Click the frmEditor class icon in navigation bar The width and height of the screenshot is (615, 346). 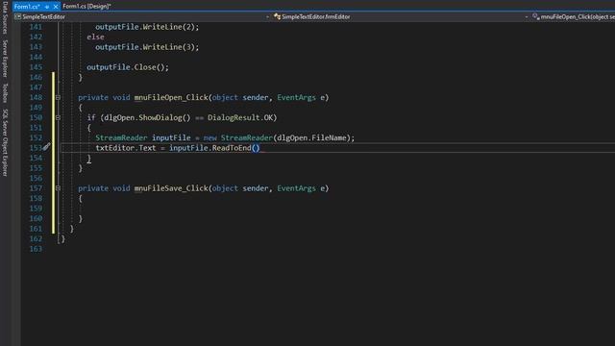click(x=278, y=16)
